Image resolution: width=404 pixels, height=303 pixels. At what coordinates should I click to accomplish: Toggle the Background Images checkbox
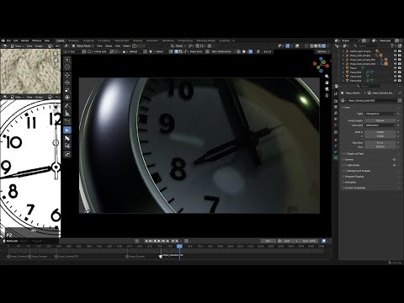(x=345, y=171)
